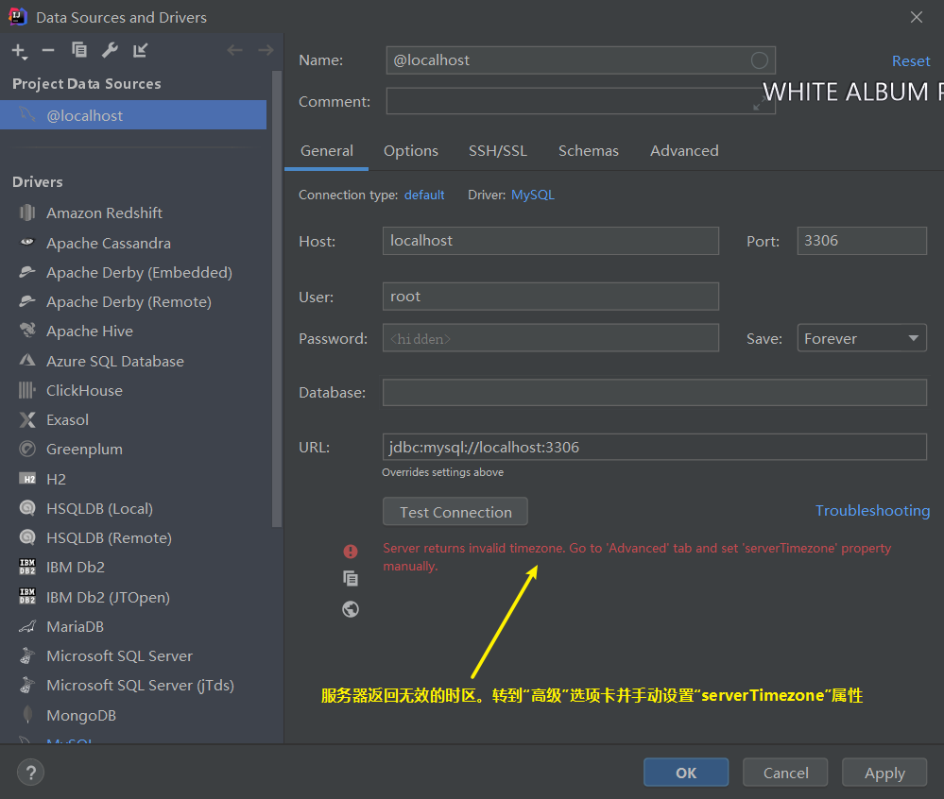944x799 pixels.
Task: Expand the Comment field editor
Action: click(x=760, y=105)
